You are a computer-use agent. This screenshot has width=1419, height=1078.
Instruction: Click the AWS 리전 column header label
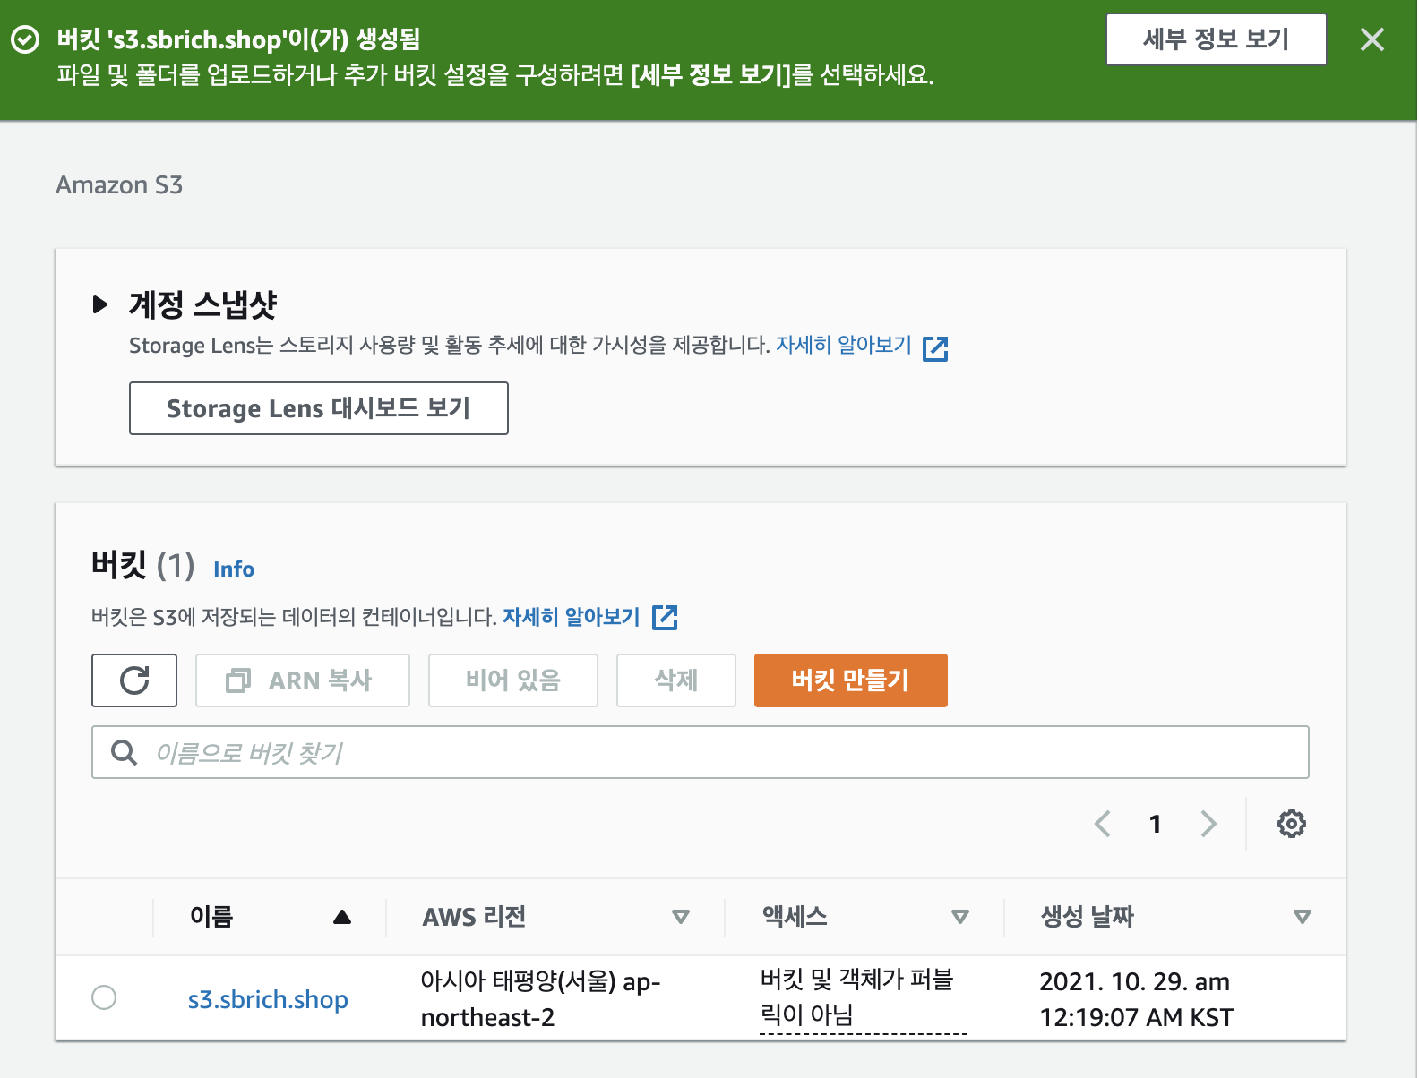[474, 917]
